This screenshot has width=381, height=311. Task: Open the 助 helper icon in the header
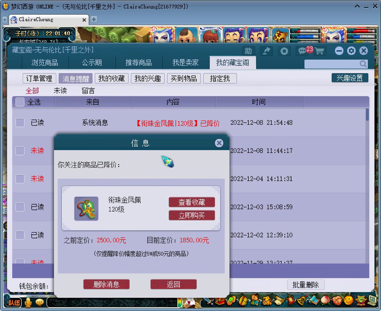(x=248, y=51)
